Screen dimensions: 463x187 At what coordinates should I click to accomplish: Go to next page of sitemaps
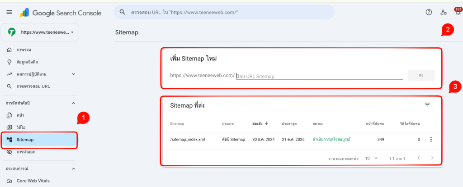pos(432,158)
